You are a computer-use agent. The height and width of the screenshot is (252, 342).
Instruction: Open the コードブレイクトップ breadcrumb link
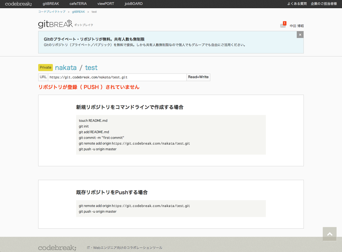(52, 12)
